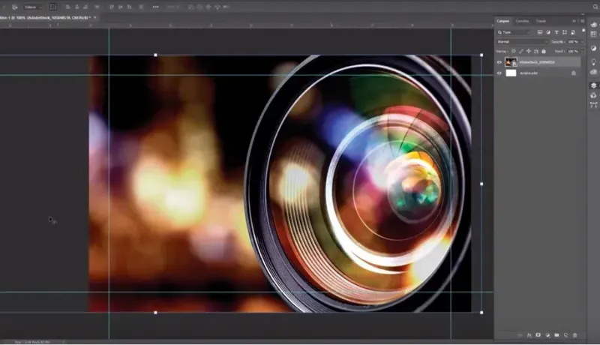Screen dimensions: 600x345
Task: Click the Arrière-plan layer name
Action: click(529, 73)
